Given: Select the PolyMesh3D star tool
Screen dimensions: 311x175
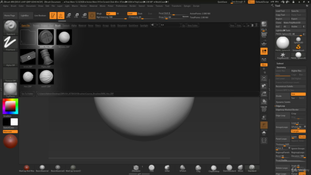Looking at the screenshot, I should (283, 56).
